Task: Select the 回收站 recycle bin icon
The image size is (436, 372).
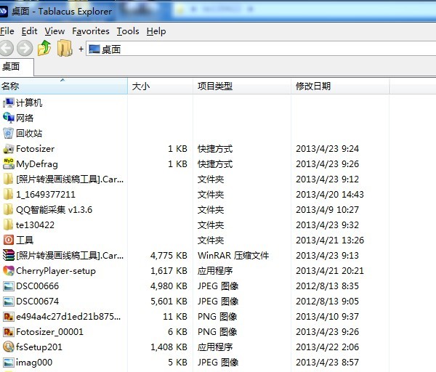Action: click(x=8, y=133)
